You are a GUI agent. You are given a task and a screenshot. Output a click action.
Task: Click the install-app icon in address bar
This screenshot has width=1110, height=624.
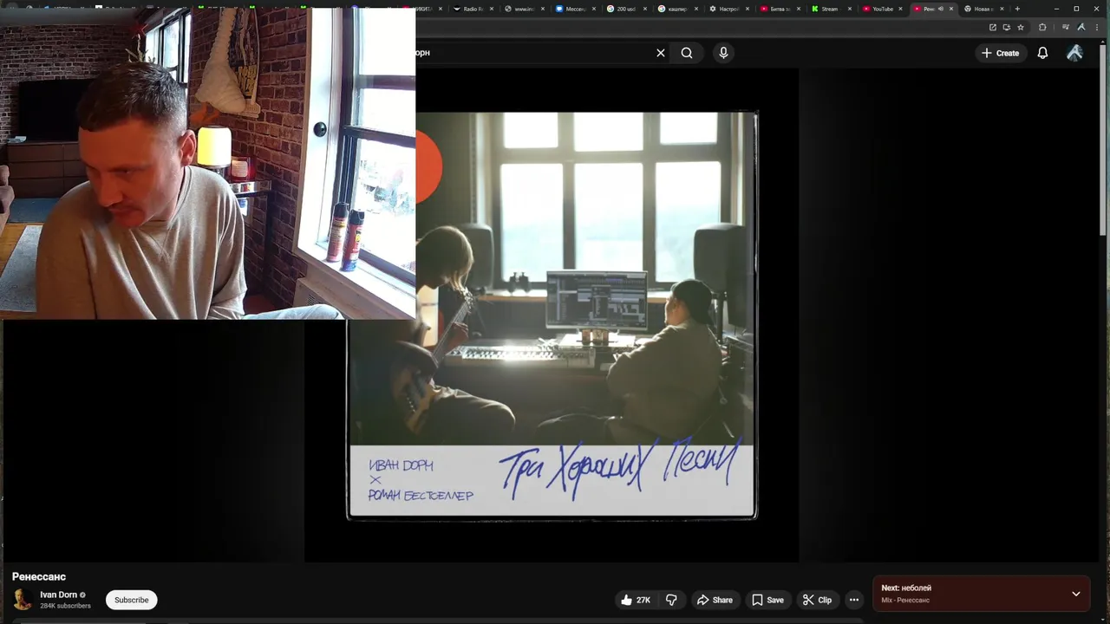tap(1007, 27)
